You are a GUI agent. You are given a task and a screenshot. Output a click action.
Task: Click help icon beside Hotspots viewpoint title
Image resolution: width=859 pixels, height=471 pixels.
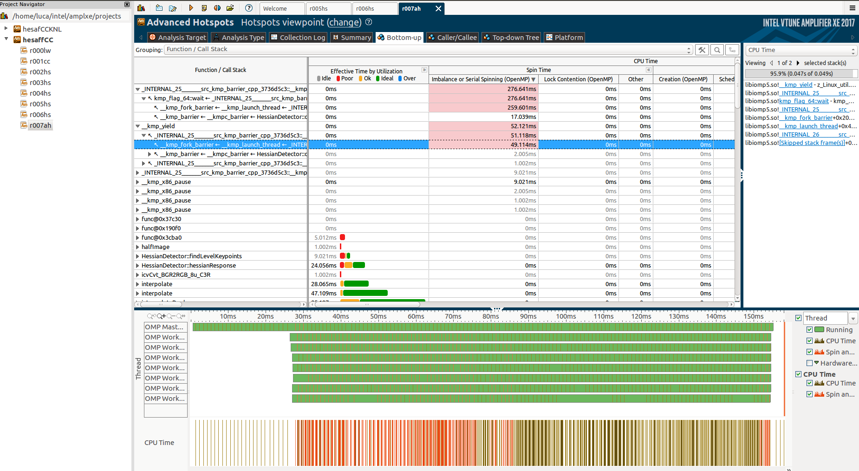click(369, 22)
